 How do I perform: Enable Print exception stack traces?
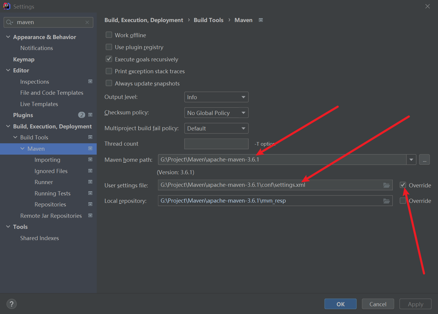point(109,71)
